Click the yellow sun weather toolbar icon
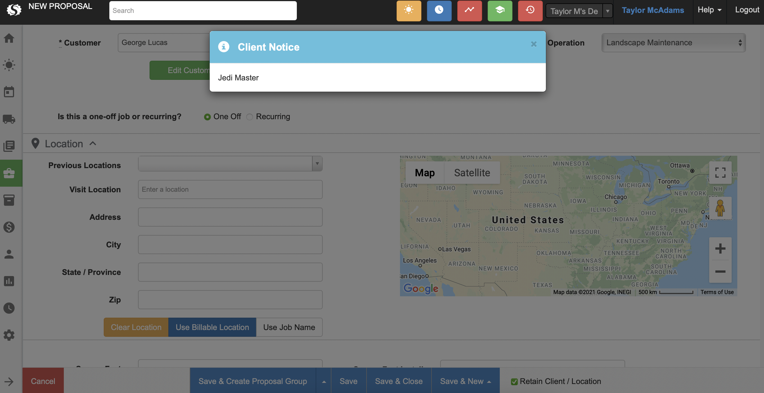 click(x=409, y=10)
